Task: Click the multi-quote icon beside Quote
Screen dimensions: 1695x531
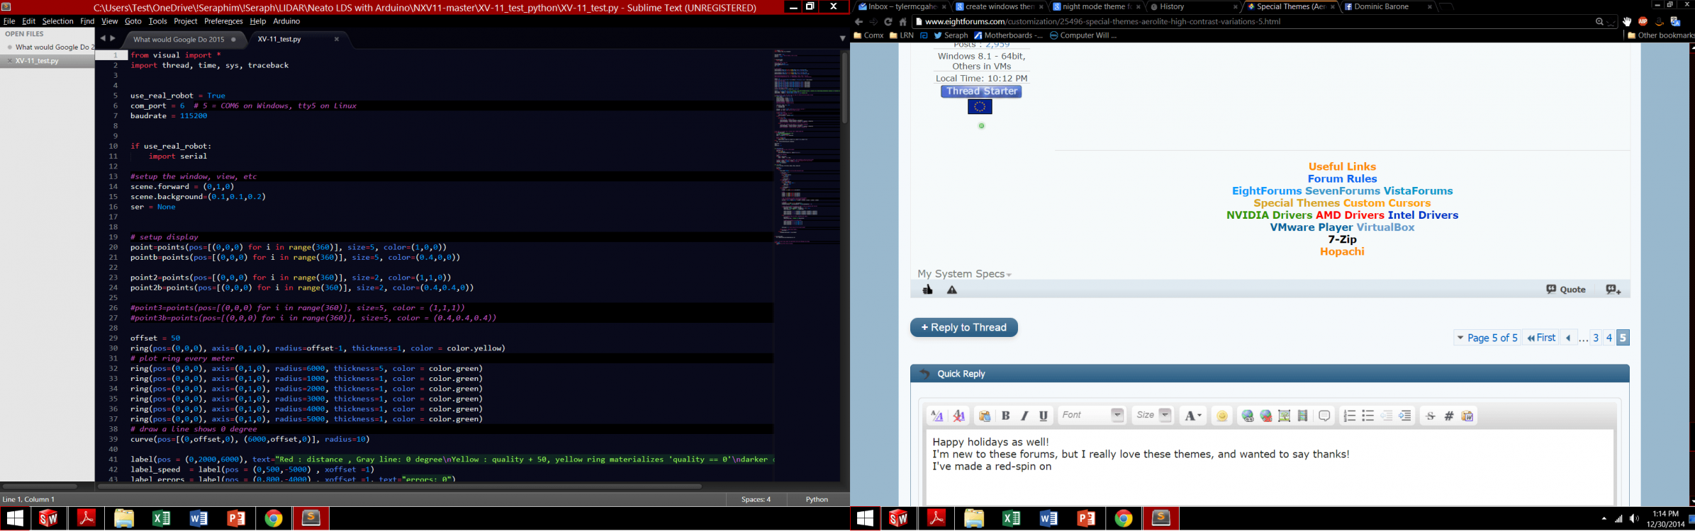Action: tap(1613, 290)
